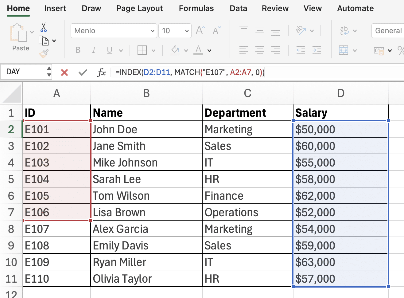Click the Paste clipboard icon
This screenshot has height=298, width=404.
tap(18, 33)
